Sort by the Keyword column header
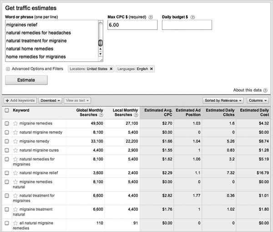This screenshot has width=273, height=232. click(21, 110)
